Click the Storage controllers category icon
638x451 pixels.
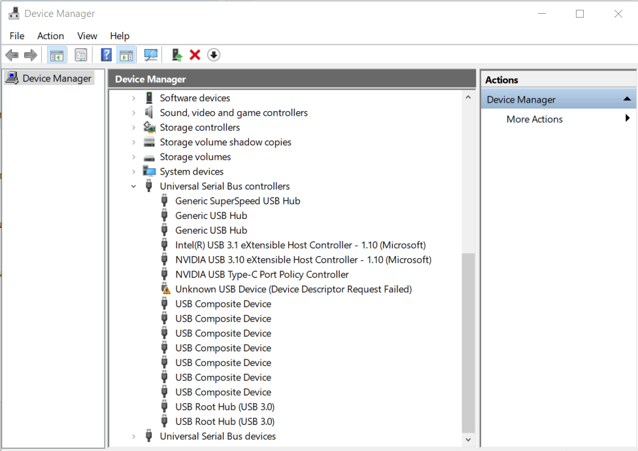point(149,127)
